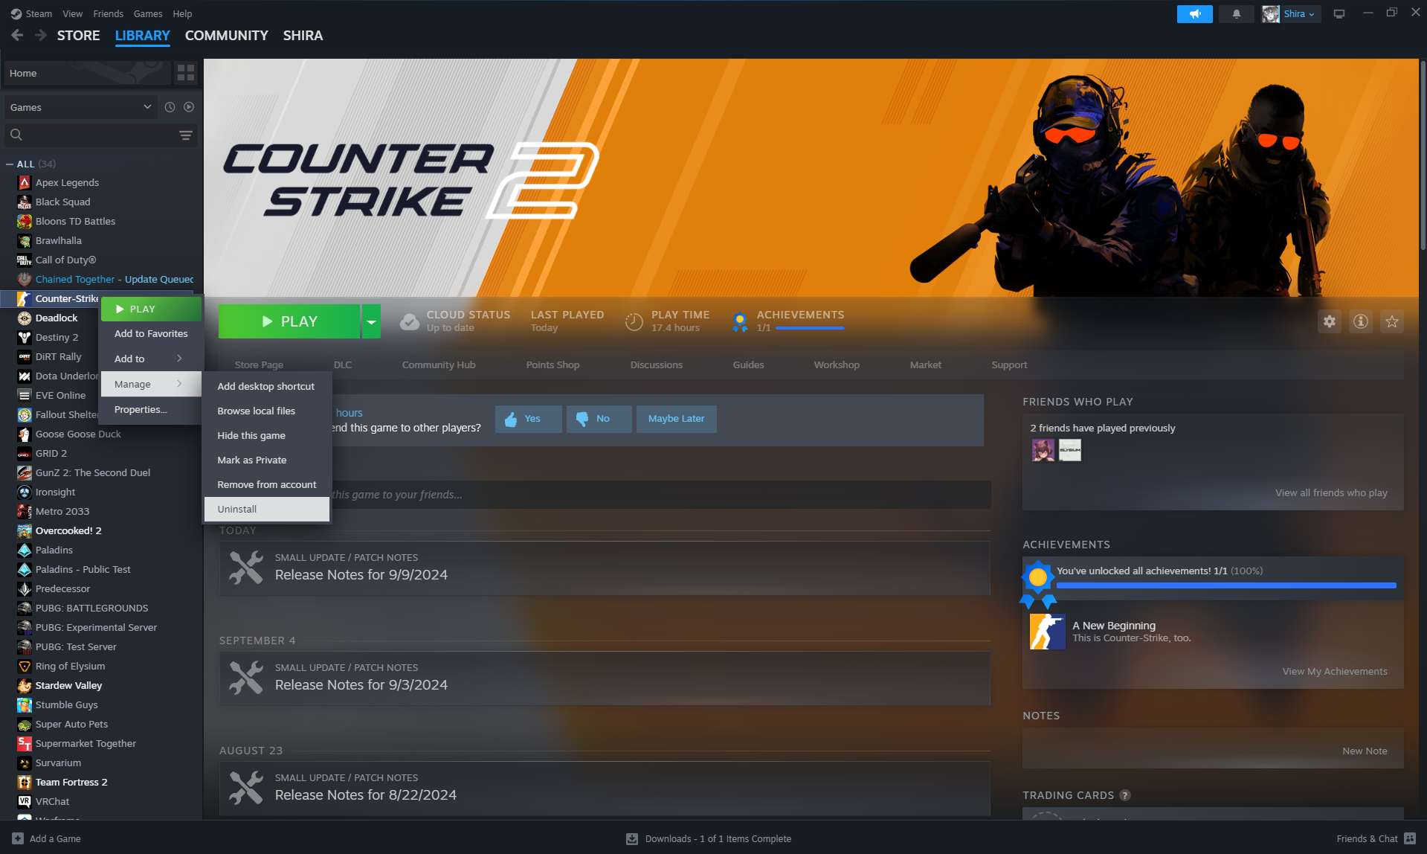The width and height of the screenshot is (1427, 854).
Task: Open Friends & Chat icon
Action: [x=1410, y=838]
